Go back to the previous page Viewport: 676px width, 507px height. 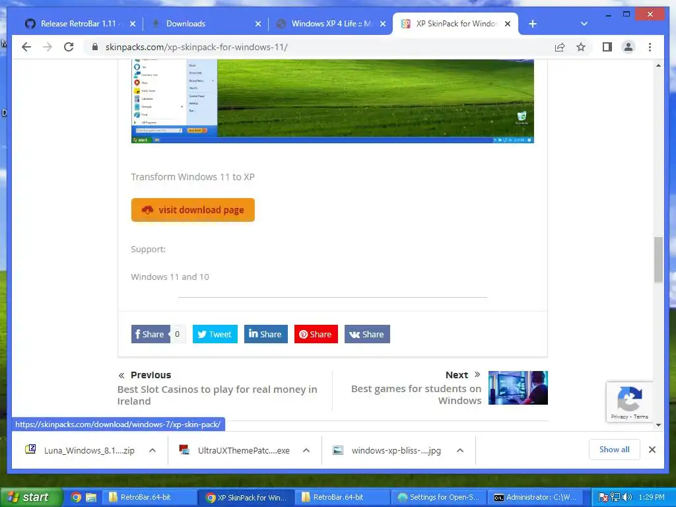point(26,47)
